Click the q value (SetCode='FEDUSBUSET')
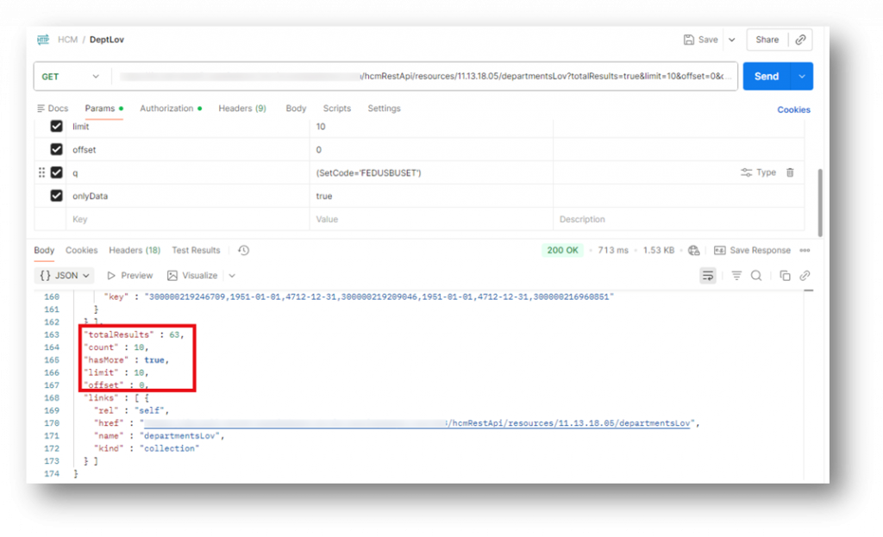The width and height of the screenshot is (883, 537). (368, 172)
